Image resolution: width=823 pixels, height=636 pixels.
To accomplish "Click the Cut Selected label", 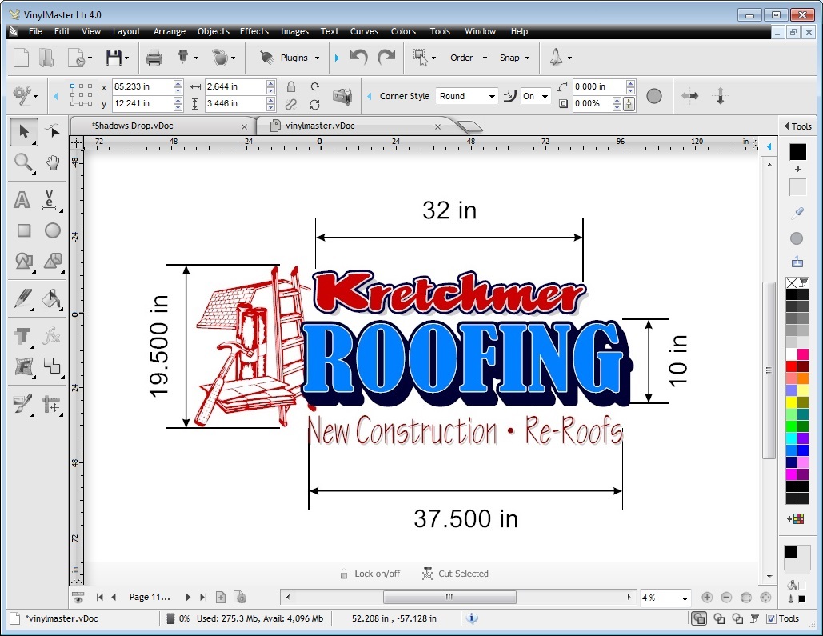I will [463, 574].
